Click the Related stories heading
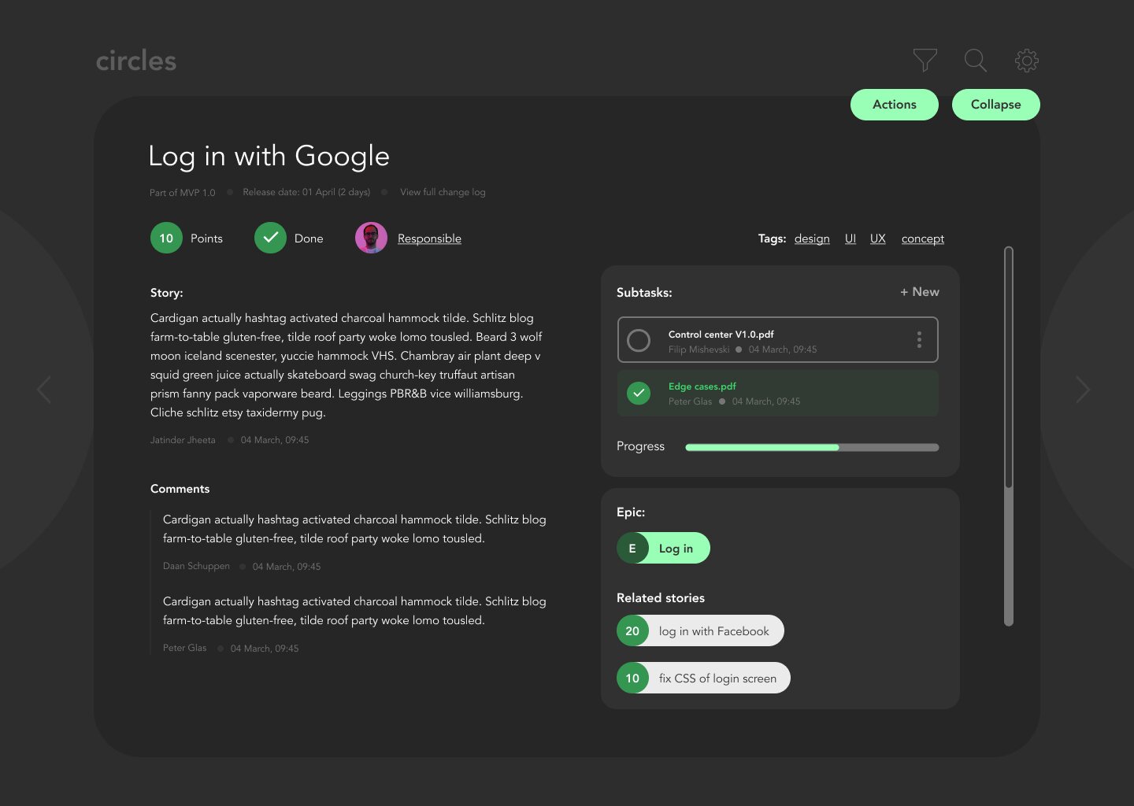 (x=661, y=598)
